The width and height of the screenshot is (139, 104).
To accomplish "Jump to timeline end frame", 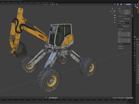I will tap(57, 98).
